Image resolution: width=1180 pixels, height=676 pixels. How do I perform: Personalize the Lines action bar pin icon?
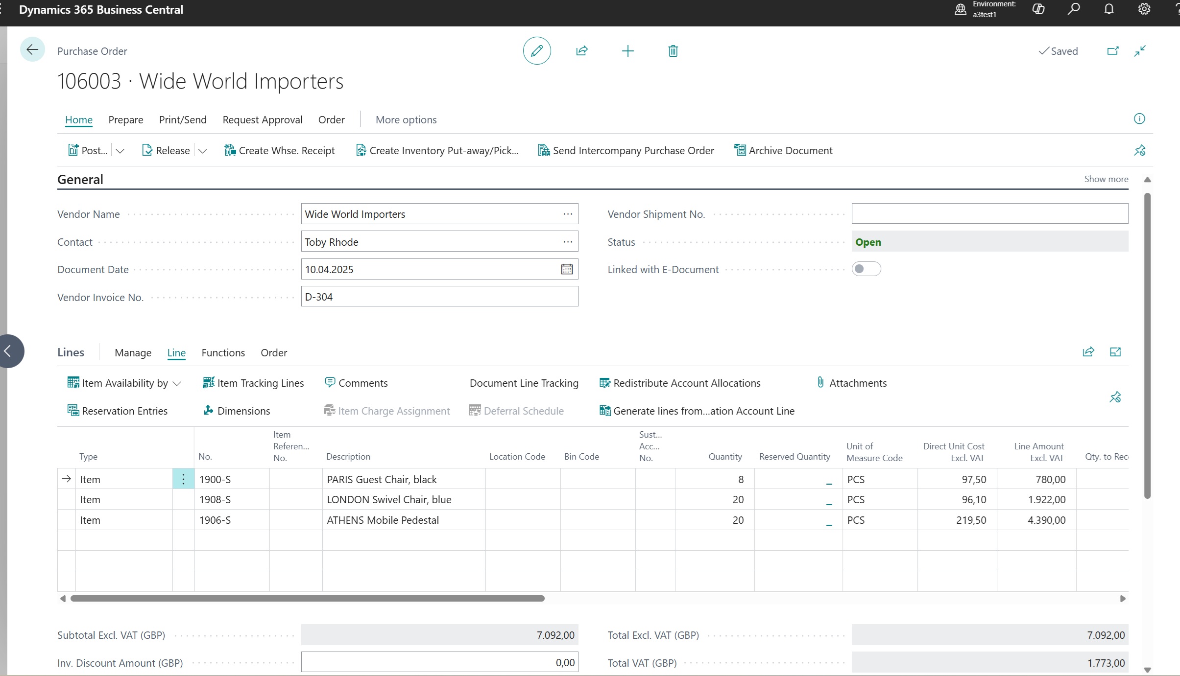coord(1115,397)
